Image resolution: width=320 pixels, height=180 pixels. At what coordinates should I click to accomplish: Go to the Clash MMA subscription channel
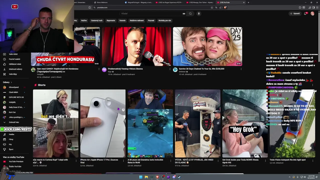pyautogui.click(x=14, y=92)
